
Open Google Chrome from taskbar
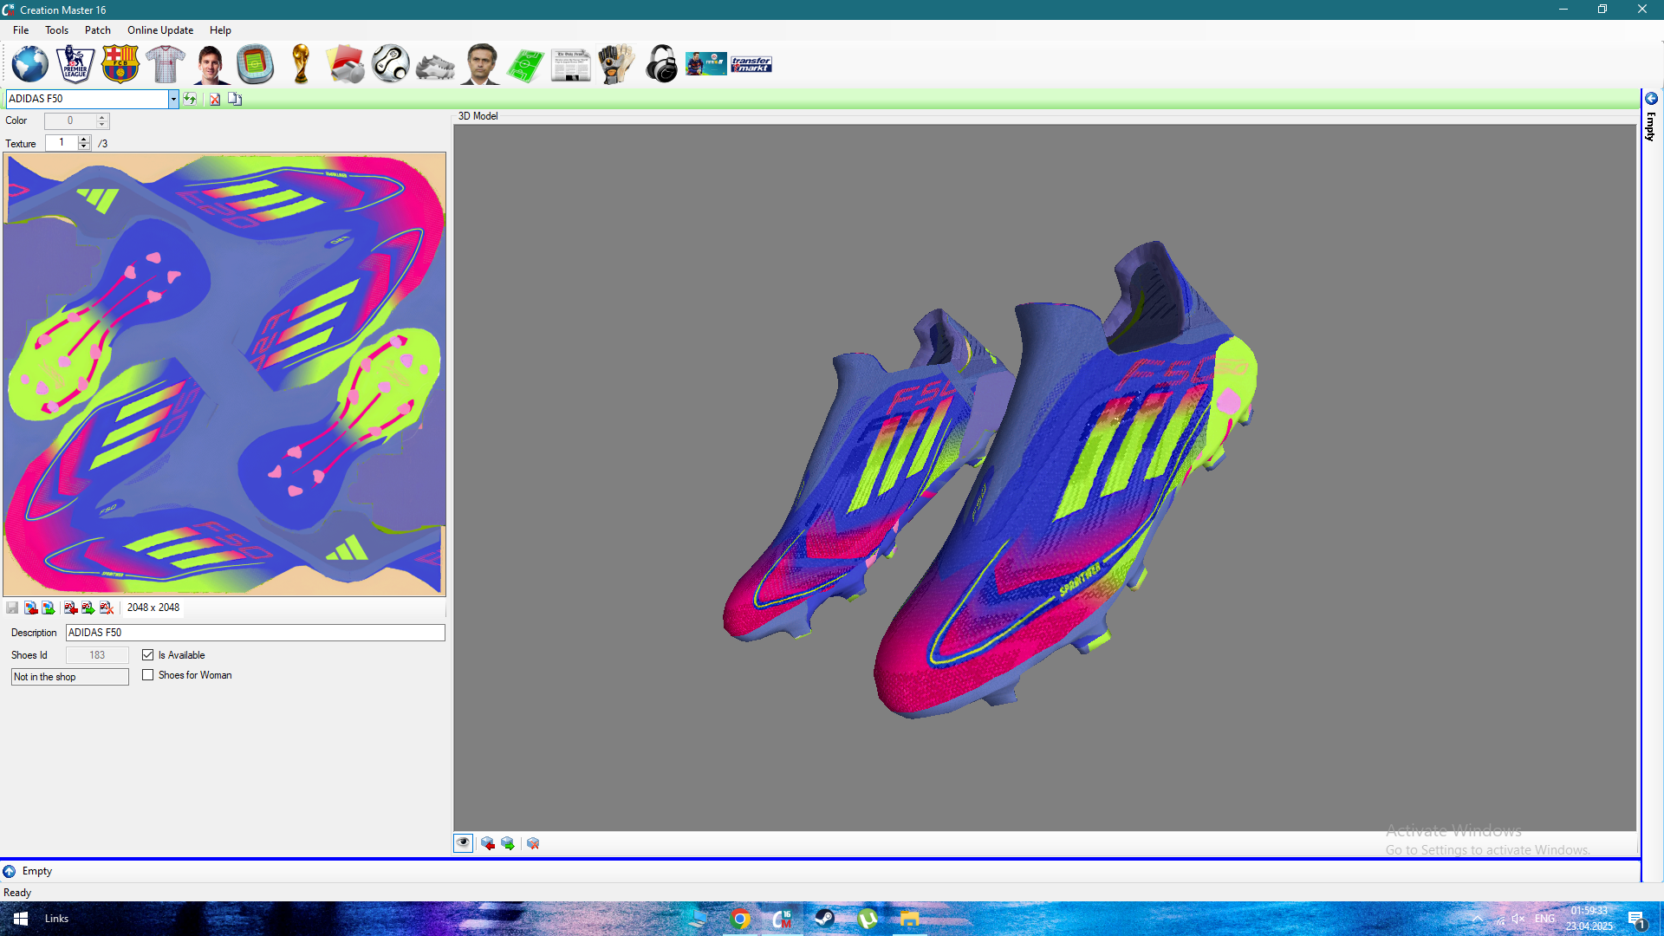click(x=740, y=919)
